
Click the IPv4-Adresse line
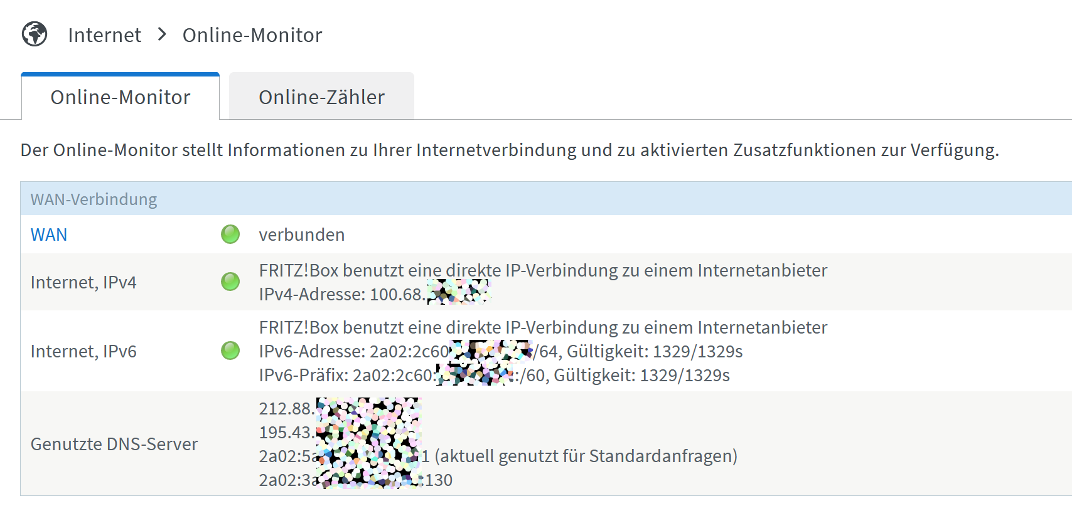pos(375,294)
